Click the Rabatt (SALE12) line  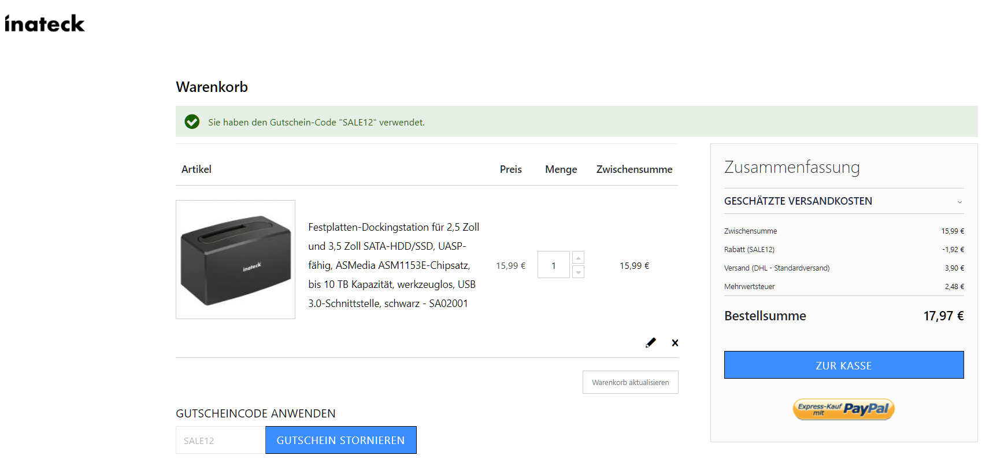tap(844, 249)
